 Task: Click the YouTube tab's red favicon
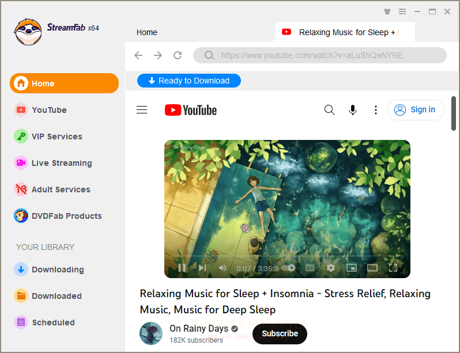286,32
